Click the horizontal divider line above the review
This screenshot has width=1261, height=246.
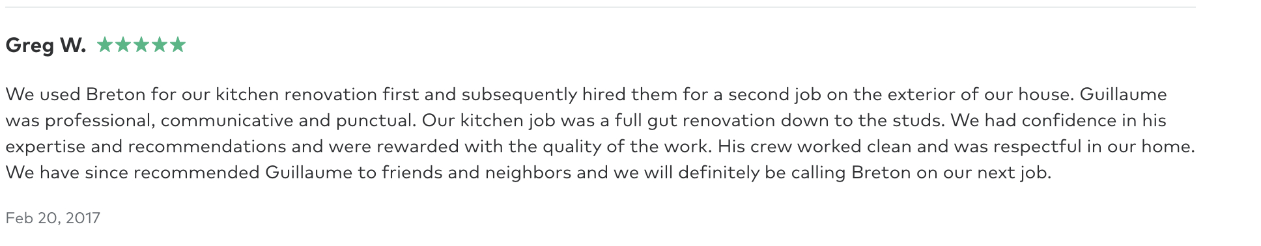point(601,7)
